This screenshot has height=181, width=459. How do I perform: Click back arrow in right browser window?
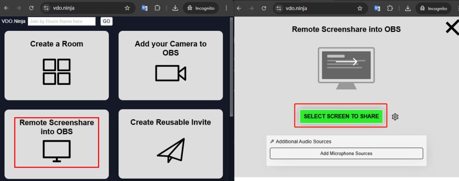239,8
